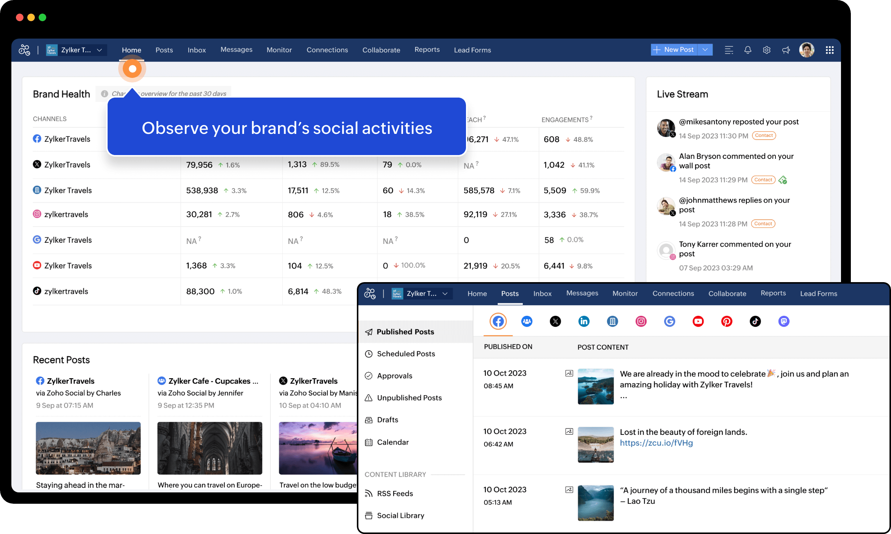Image resolution: width=891 pixels, height=534 pixels.
Task: Click the announcements megaphone icon
Action: coord(786,50)
